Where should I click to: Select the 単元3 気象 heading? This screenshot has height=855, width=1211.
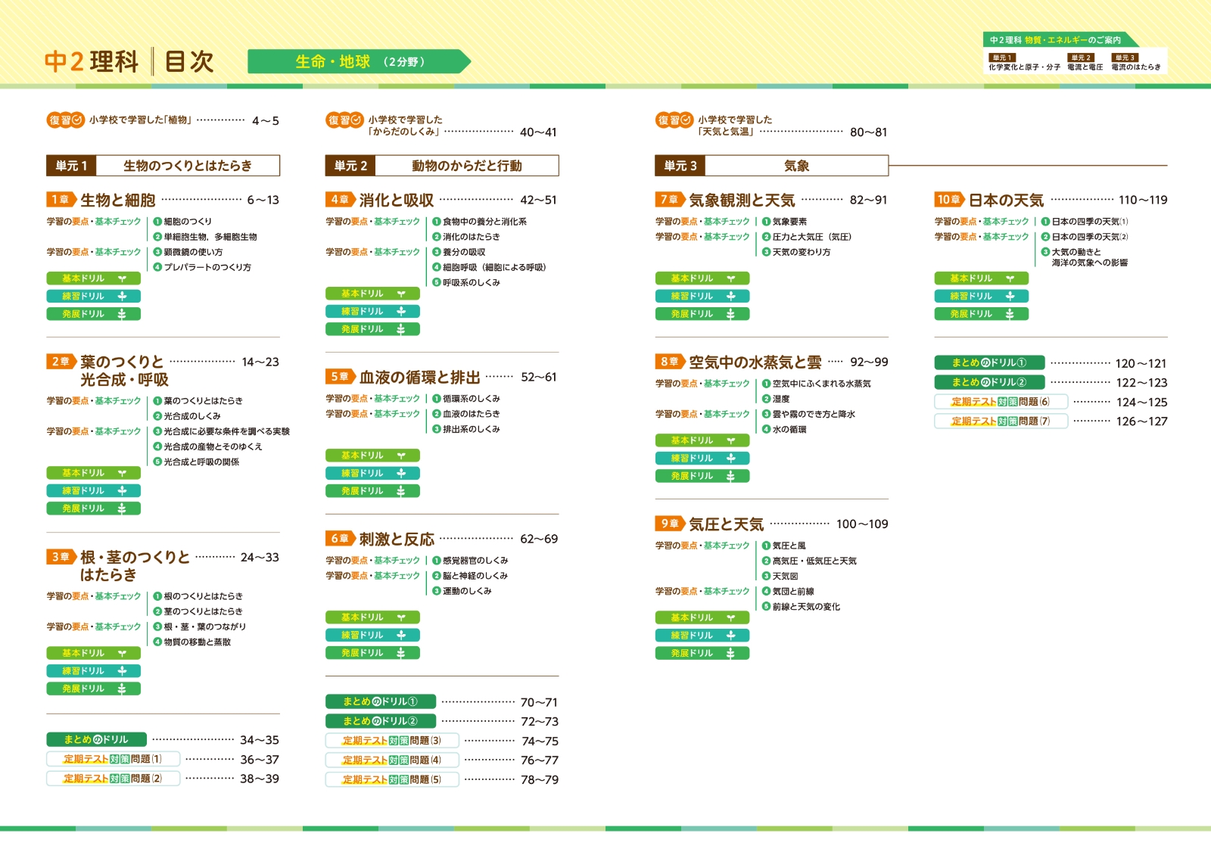click(x=771, y=166)
